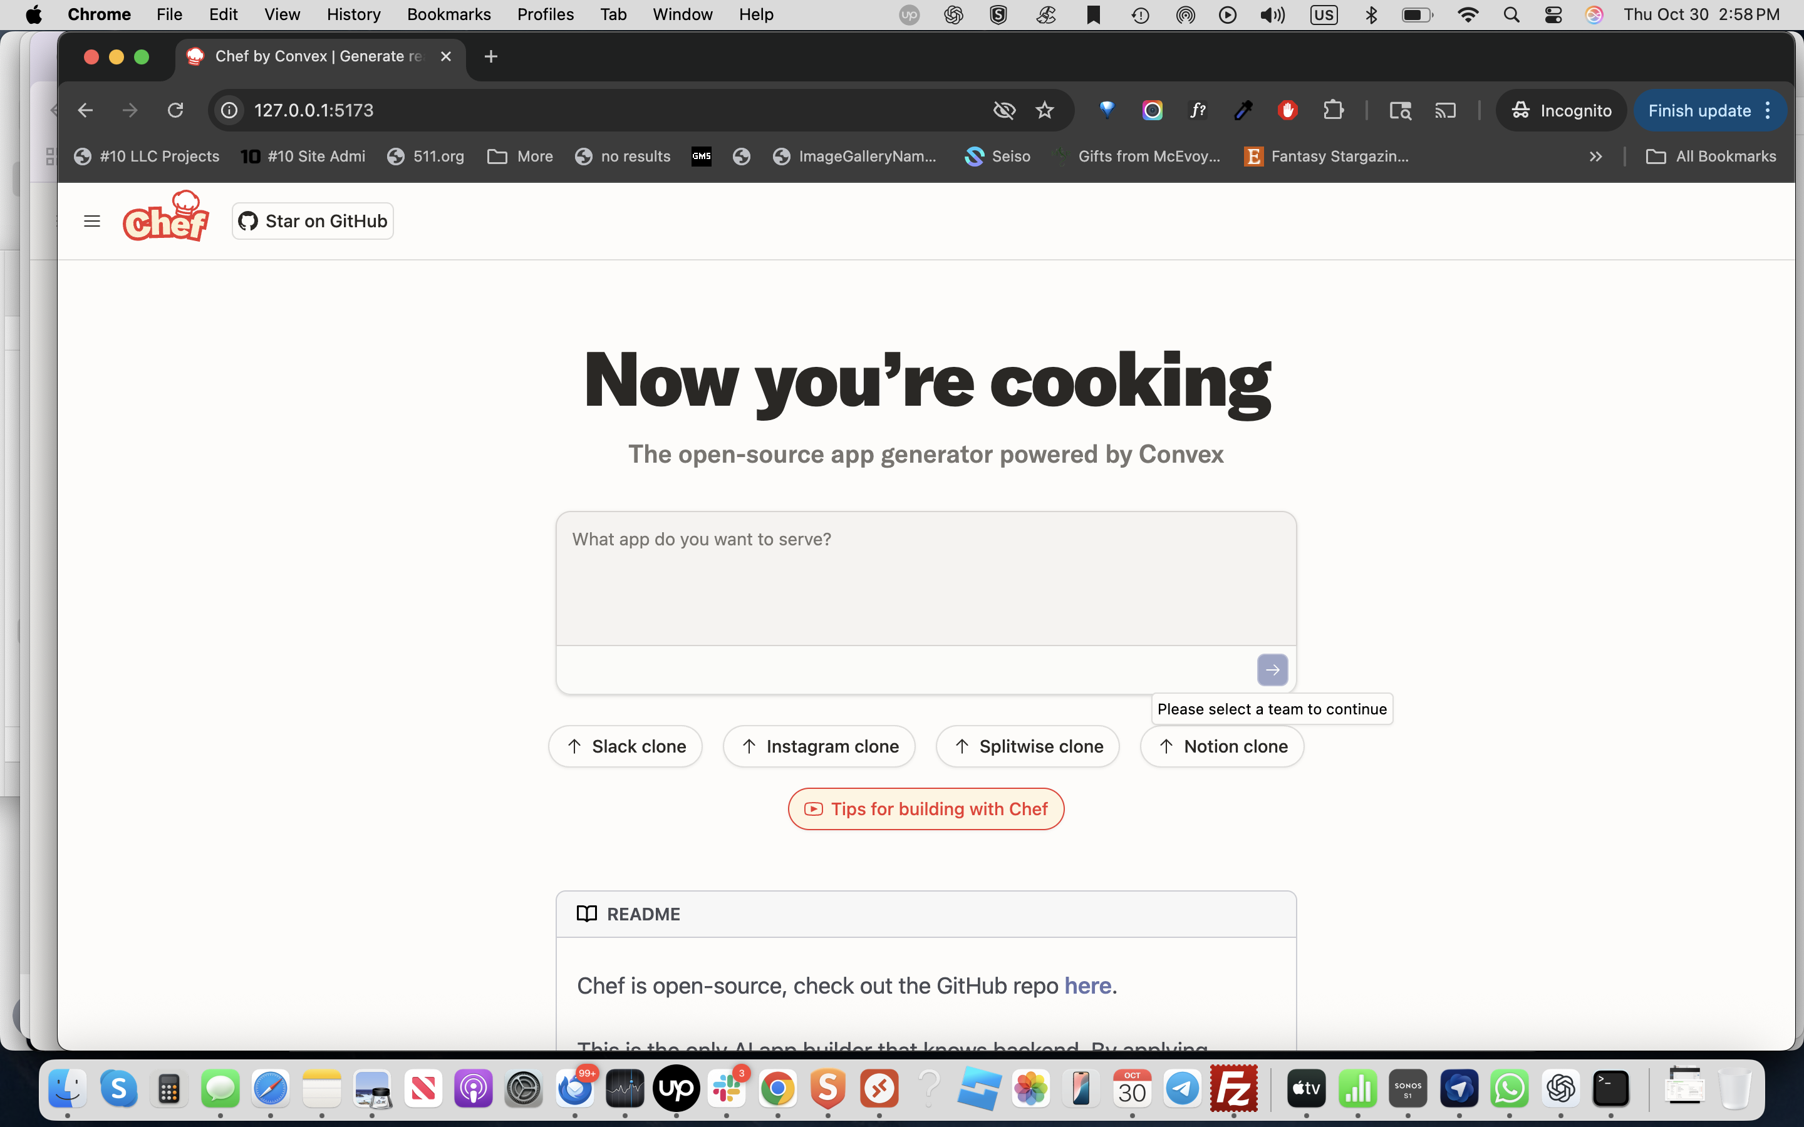View site information icon in address bar
The height and width of the screenshot is (1127, 1804).
[230, 110]
